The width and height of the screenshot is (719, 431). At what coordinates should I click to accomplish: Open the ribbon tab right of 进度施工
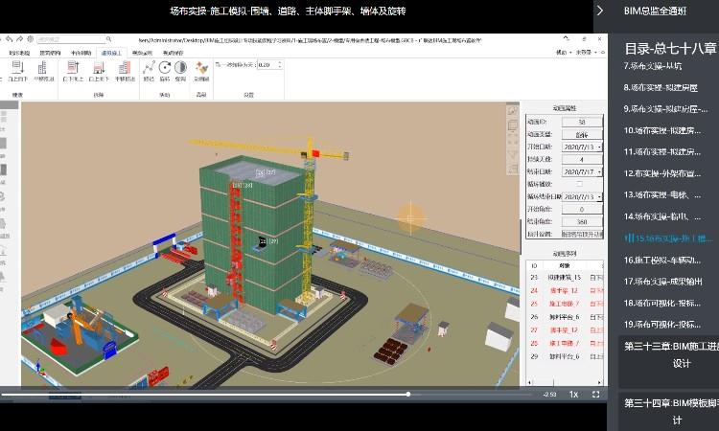[x=142, y=54]
